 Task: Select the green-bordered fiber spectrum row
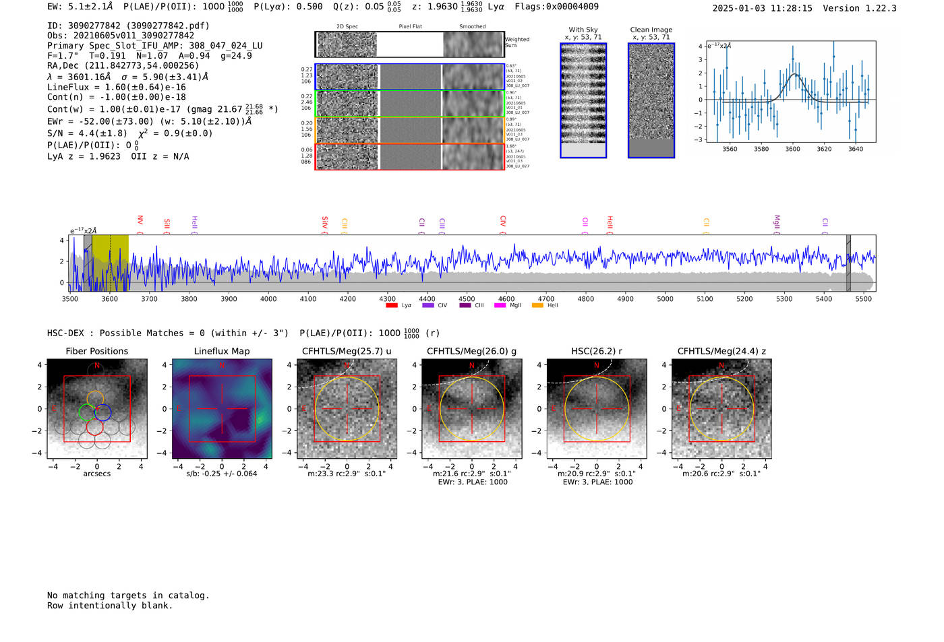(x=409, y=104)
